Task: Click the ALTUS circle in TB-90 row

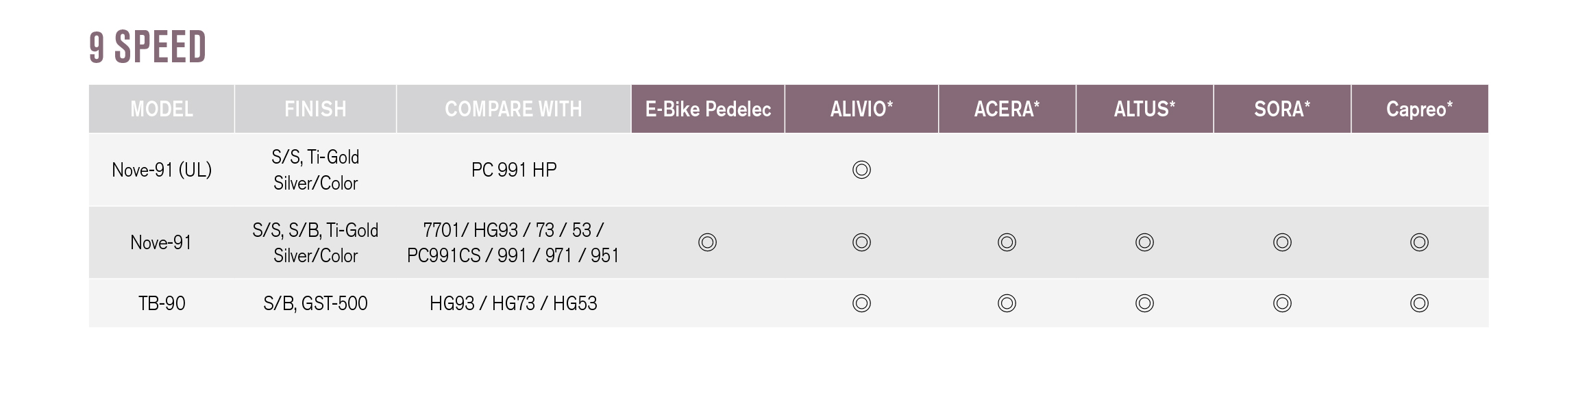Action: [x=1144, y=303]
